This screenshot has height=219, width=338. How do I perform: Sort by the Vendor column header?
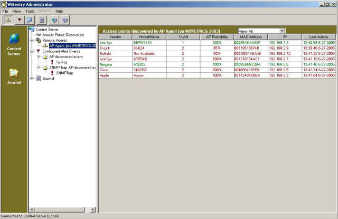click(x=115, y=37)
